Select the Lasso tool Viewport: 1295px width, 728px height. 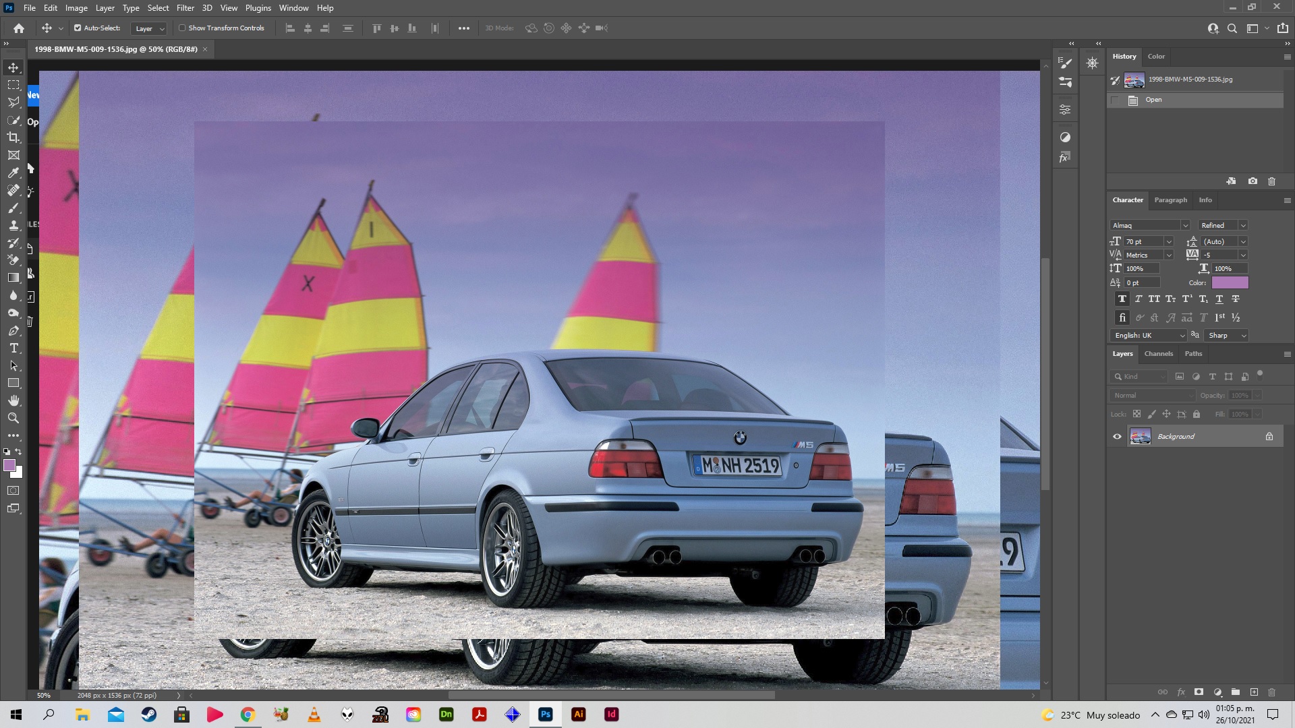[13, 102]
